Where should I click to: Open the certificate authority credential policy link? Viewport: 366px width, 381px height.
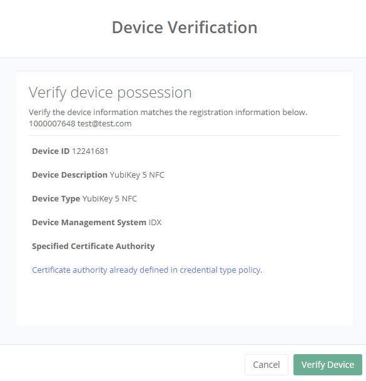147,270
